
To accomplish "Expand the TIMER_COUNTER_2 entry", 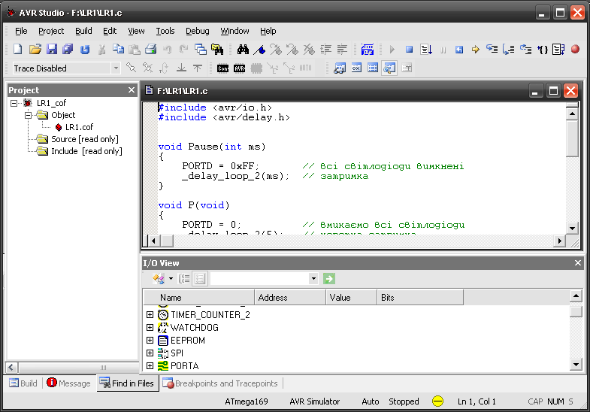I will point(150,314).
